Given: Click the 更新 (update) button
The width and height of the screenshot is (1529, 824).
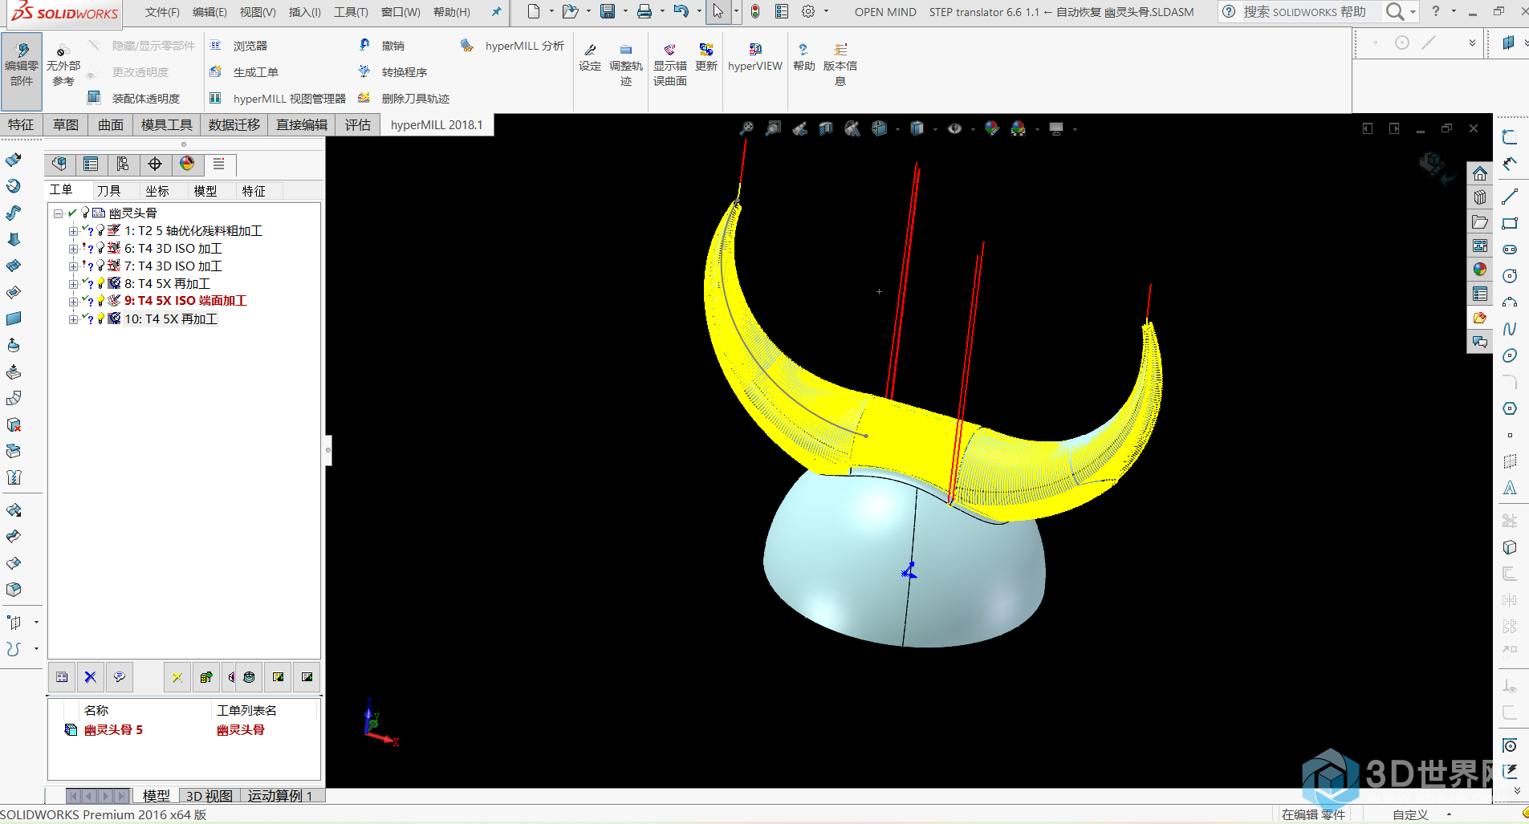Looking at the screenshot, I should tap(706, 58).
